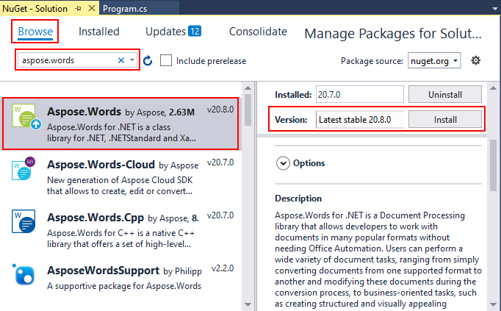The width and height of the screenshot is (501, 311).
Task: Switch to the Installed tab
Action: pos(98,32)
